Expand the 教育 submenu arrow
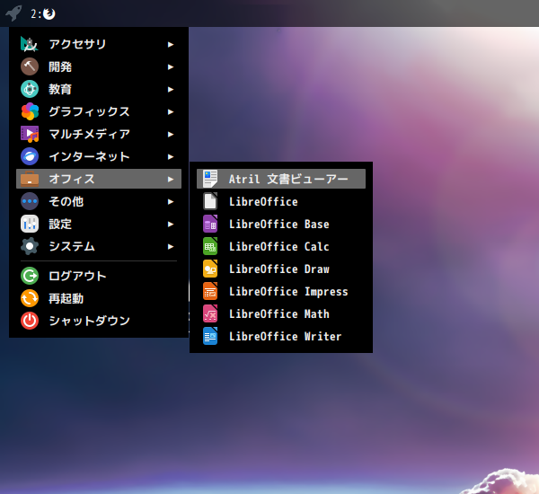The width and height of the screenshot is (539, 494). click(x=171, y=90)
